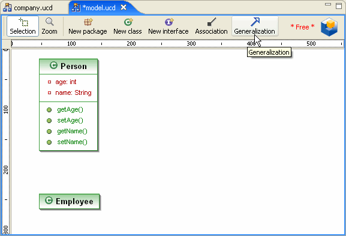This screenshot has height=236, width=346.
Task: Select the getAge() method
Action: (70, 110)
